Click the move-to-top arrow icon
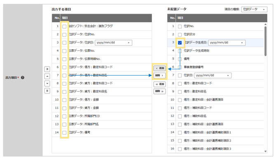This screenshot has height=160, width=276. (x=47, y=69)
